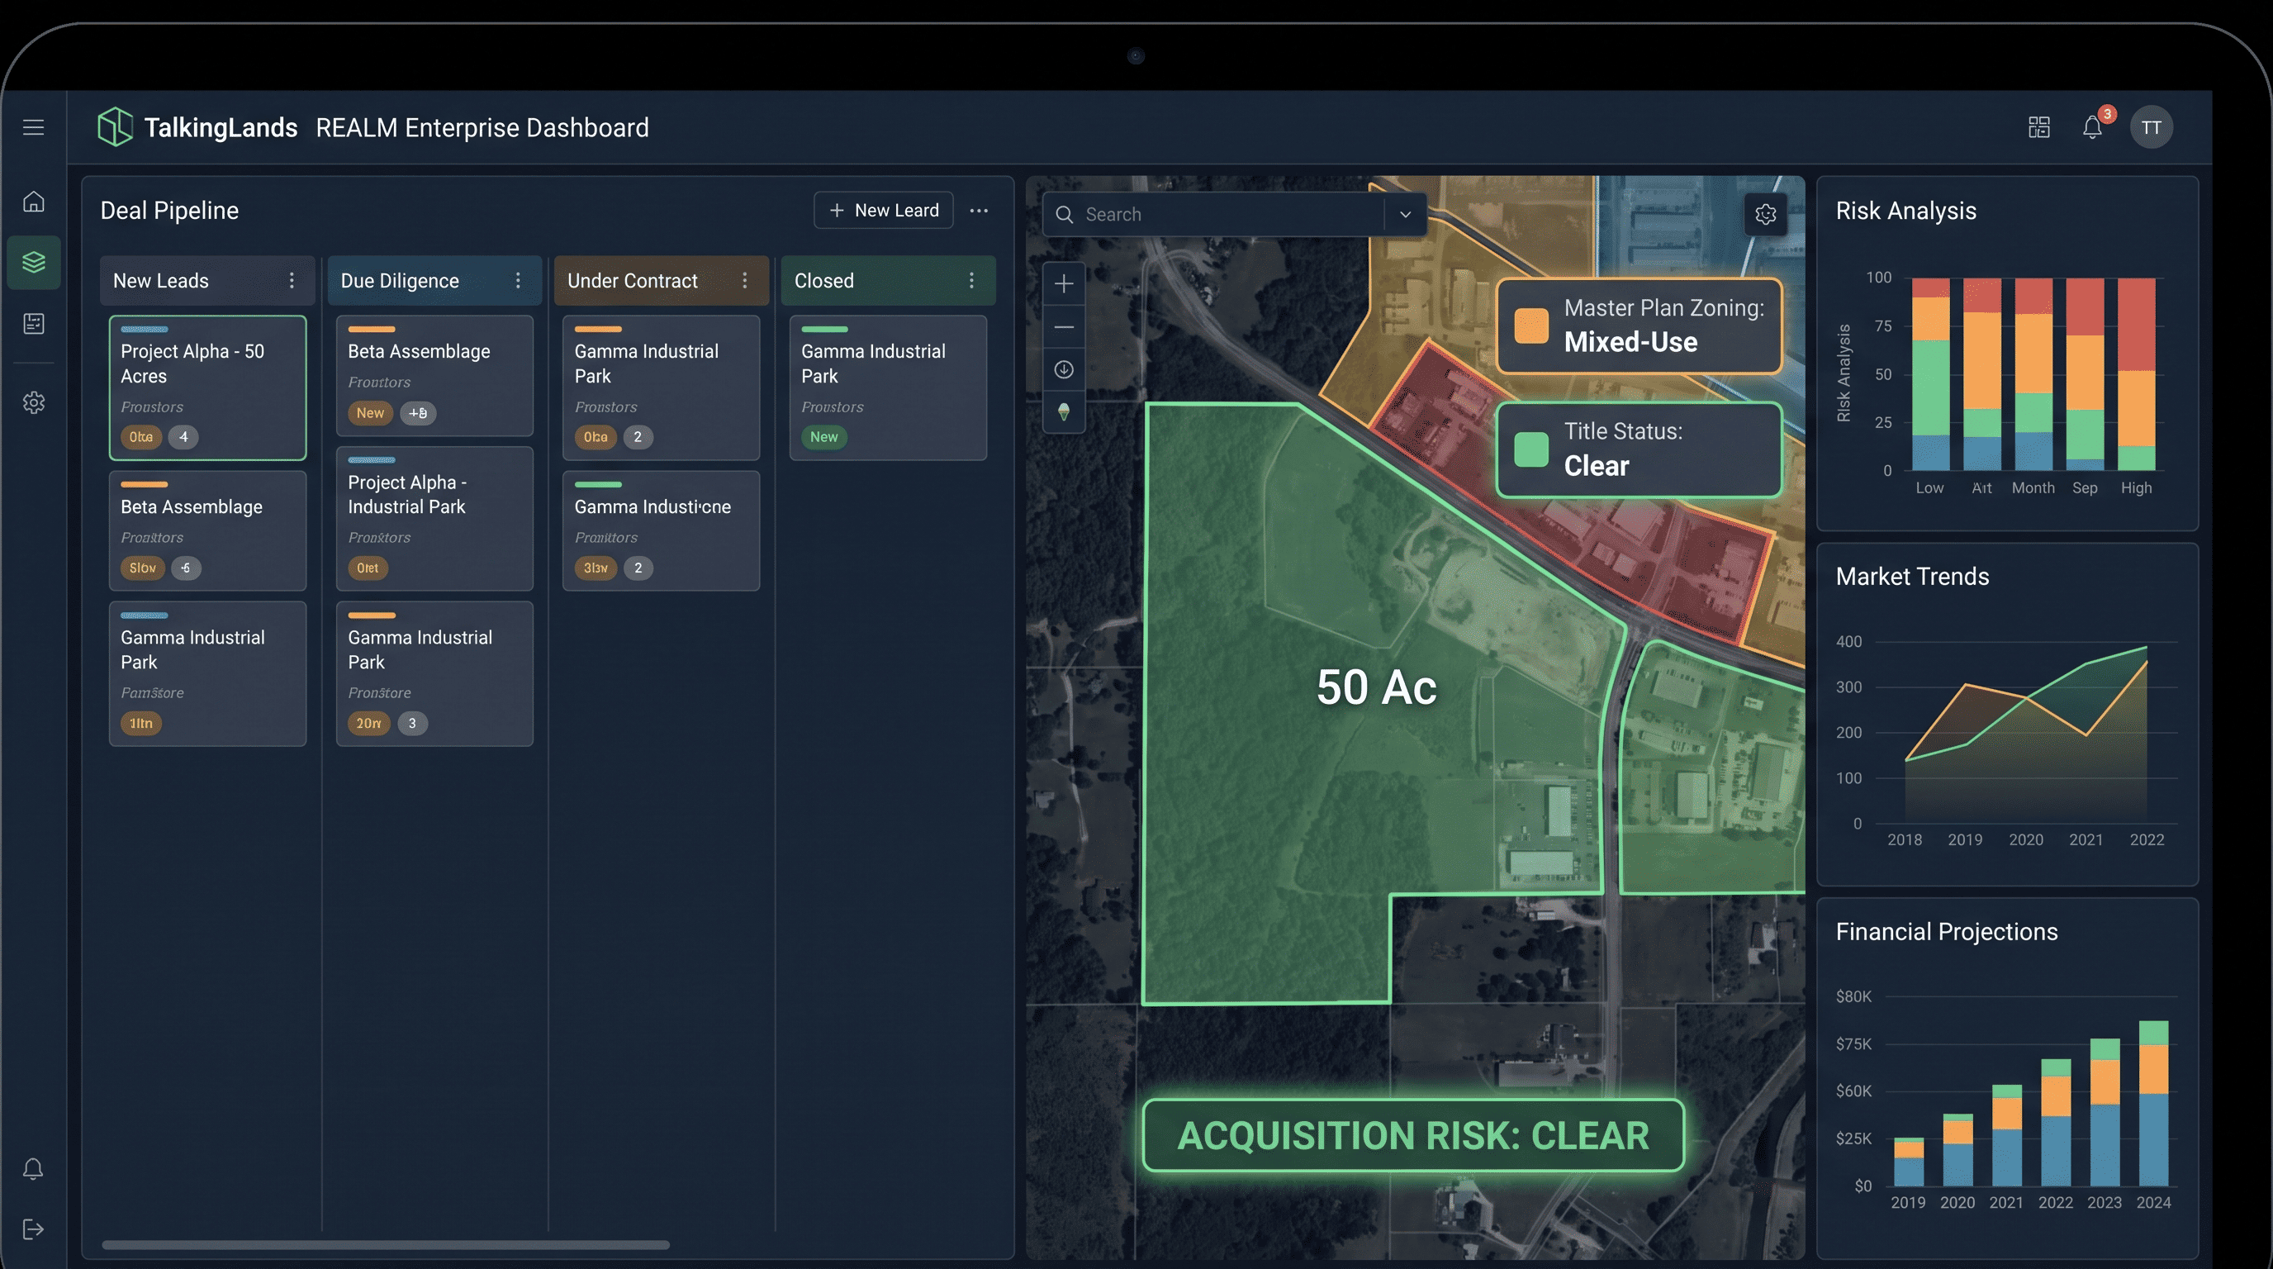2273x1269 pixels.
Task: Open Gamma Industrial Park card in Due Diligence
Action: coord(434,673)
